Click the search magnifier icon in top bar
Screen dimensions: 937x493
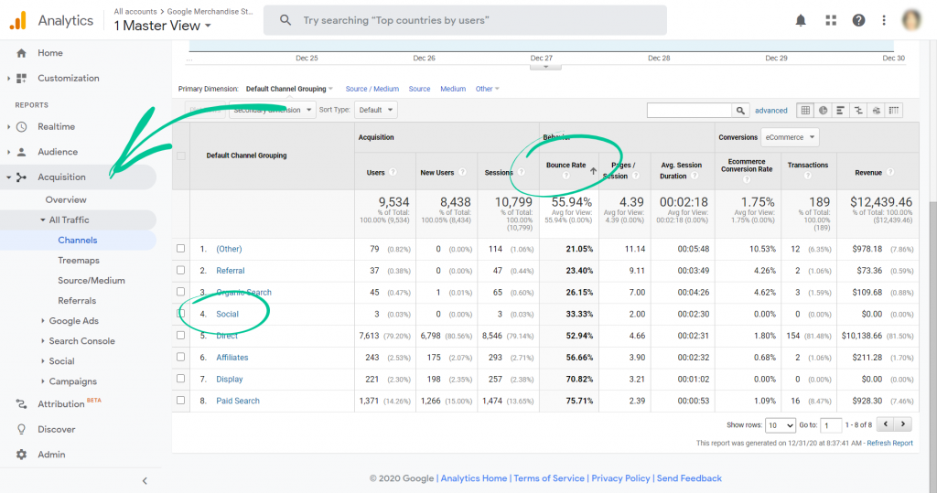(285, 20)
